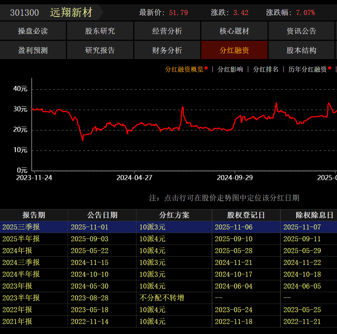Select the 2023半年报 row
Viewport: 337px width, 334px height.
click(168, 298)
